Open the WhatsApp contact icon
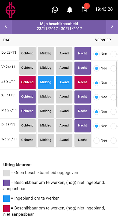The height and width of the screenshot is (219, 118). coord(55,10)
